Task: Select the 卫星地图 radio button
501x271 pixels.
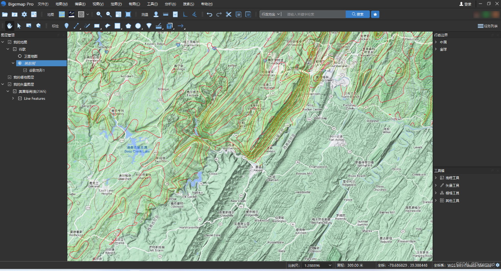Action: click(x=20, y=56)
